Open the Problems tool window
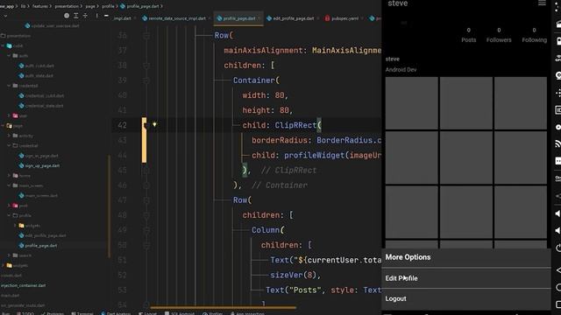The width and height of the screenshot is (561, 315). 53,313
